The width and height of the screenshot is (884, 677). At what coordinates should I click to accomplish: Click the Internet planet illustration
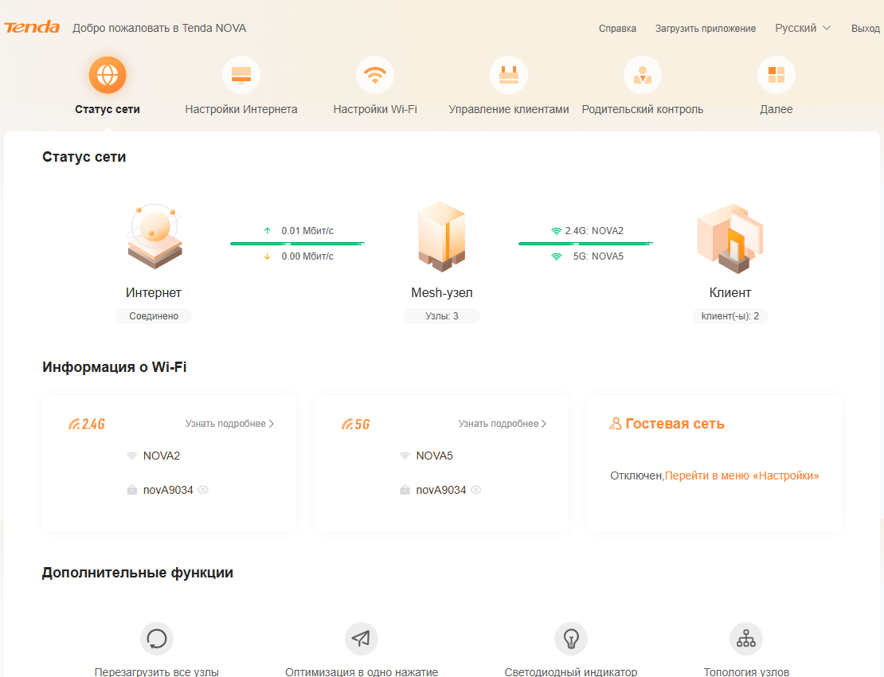pyautogui.click(x=154, y=237)
